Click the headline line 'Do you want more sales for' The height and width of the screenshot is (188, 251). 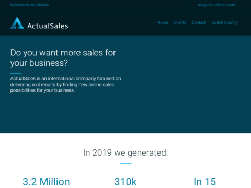63,53
